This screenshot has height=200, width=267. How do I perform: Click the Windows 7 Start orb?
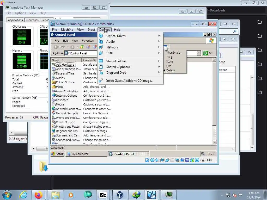pos(7,195)
